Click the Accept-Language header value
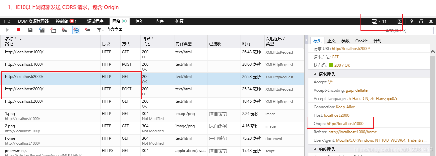The image size is (436, 156). (372, 99)
